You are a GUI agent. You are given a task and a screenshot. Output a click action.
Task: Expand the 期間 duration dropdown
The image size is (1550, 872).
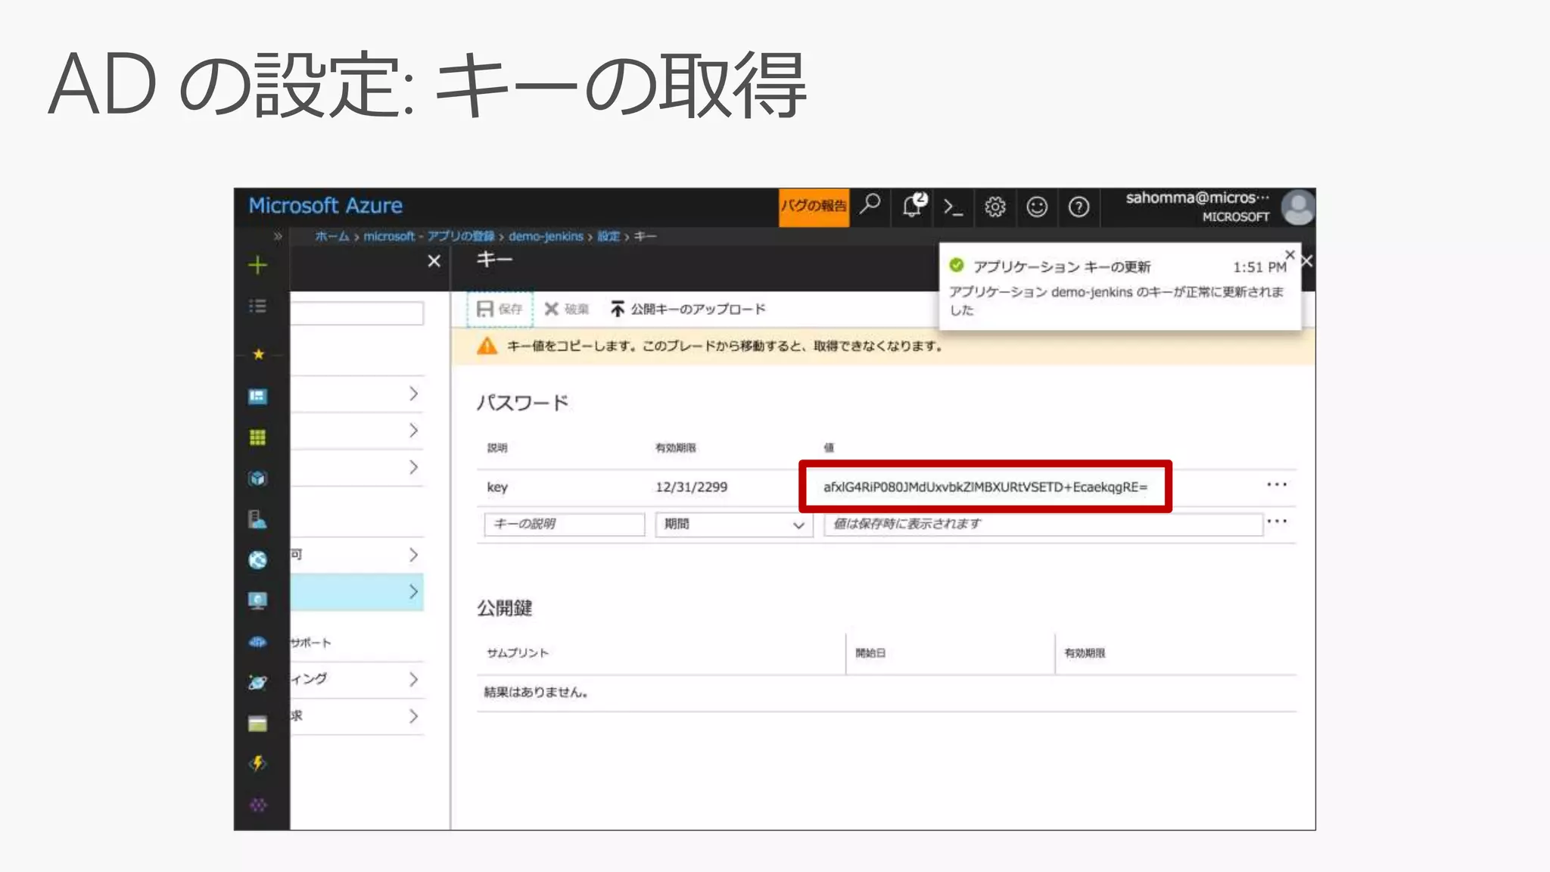[x=733, y=525]
